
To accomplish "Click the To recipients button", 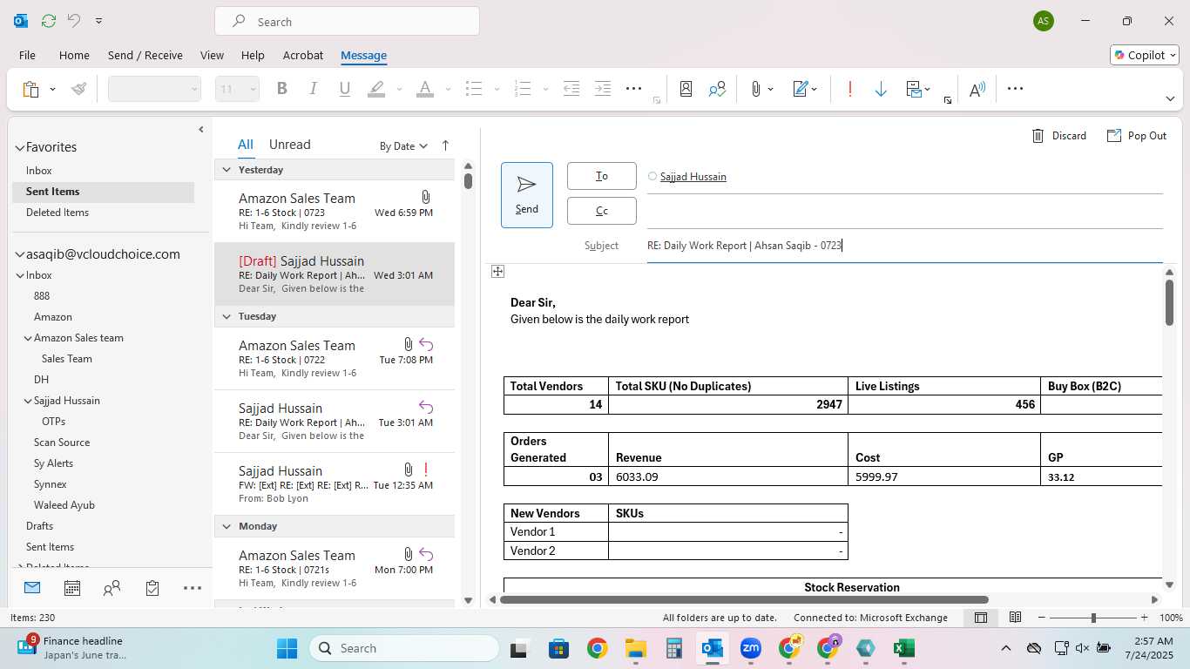I will [x=602, y=176].
